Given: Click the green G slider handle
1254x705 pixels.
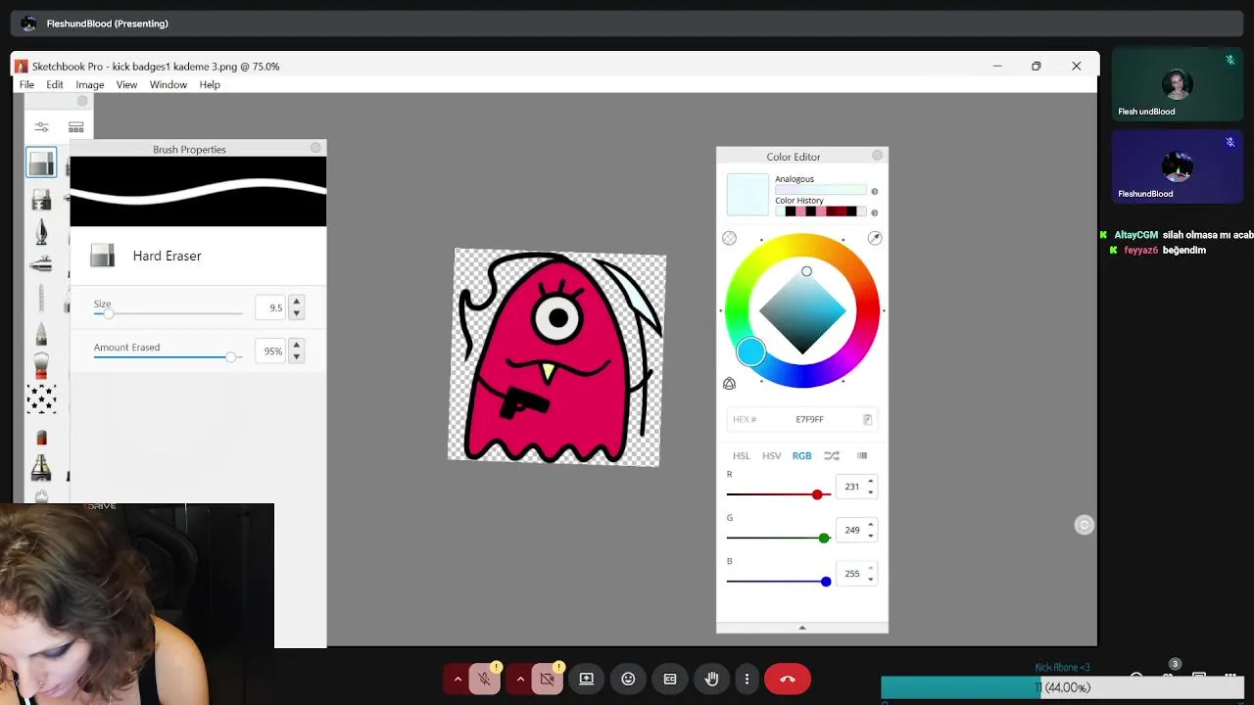Looking at the screenshot, I should pos(824,538).
